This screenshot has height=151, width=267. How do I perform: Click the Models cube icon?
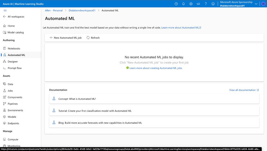(4, 117)
